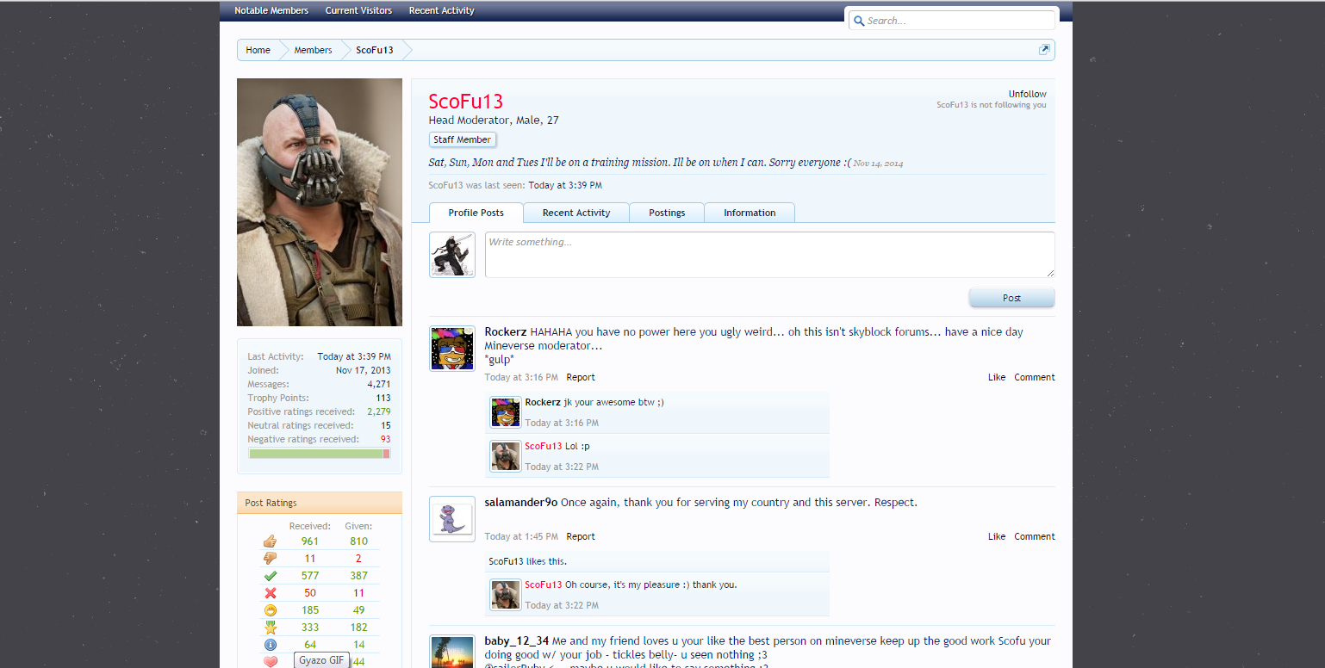Switch to the Postings tab
Screen dimensions: 1325x668
click(x=667, y=213)
